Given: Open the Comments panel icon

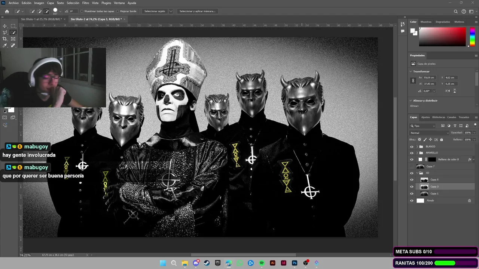Looking at the screenshot, I should coord(403,31).
